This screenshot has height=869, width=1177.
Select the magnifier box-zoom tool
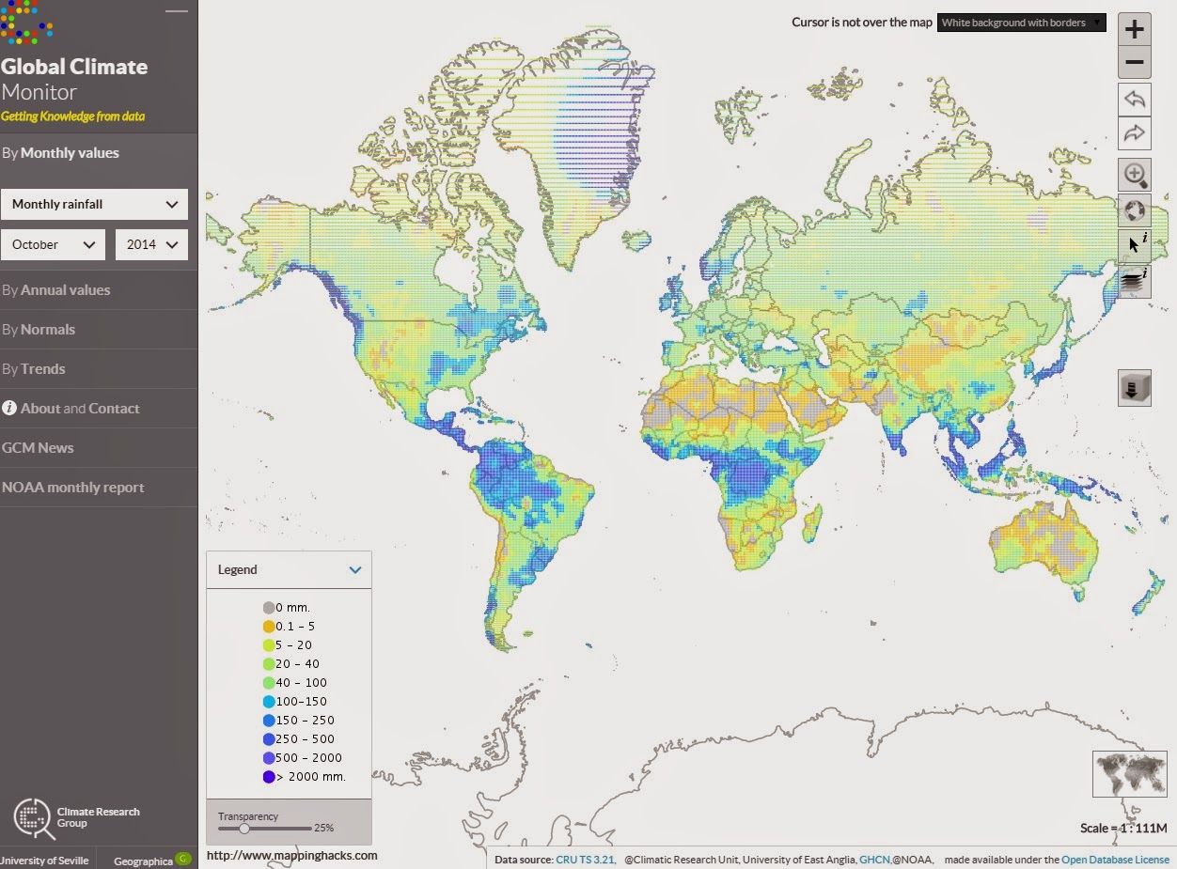pos(1135,175)
